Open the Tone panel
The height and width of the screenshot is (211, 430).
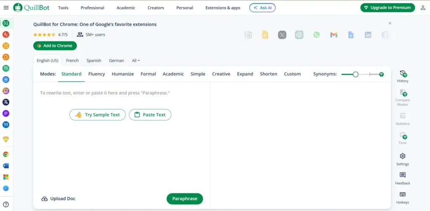402,137
